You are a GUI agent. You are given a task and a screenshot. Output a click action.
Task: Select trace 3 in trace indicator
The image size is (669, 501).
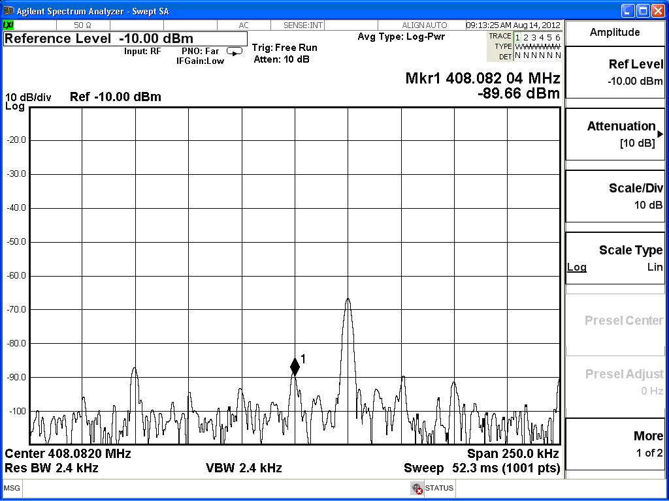pyautogui.click(x=534, y=37)
